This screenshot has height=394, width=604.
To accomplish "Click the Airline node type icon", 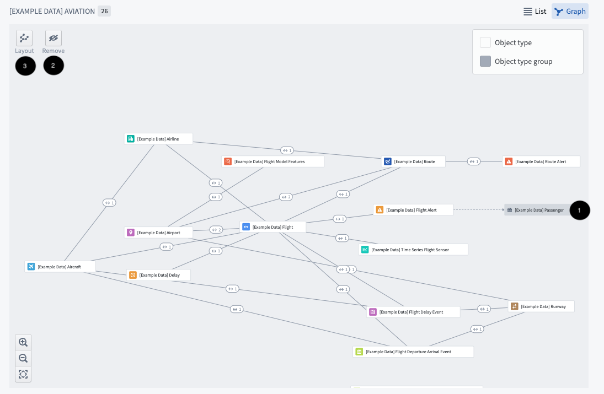I will (x=131, y=138).
